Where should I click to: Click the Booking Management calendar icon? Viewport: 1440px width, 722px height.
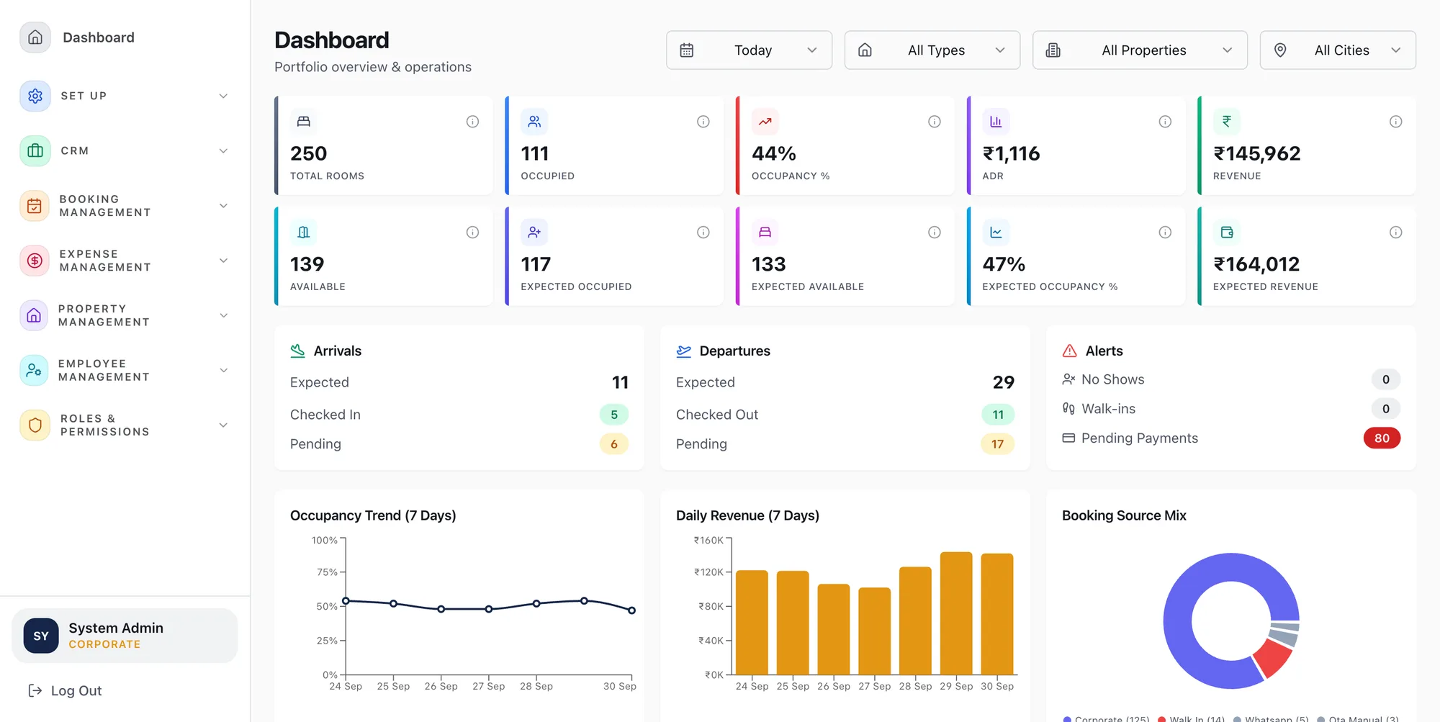[35, 206]
